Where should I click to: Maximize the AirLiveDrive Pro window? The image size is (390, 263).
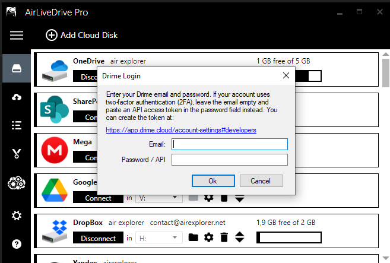(x=359, y=12)
